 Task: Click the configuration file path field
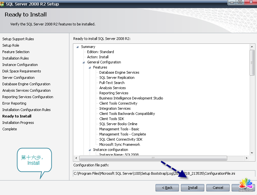click(164, 173)
